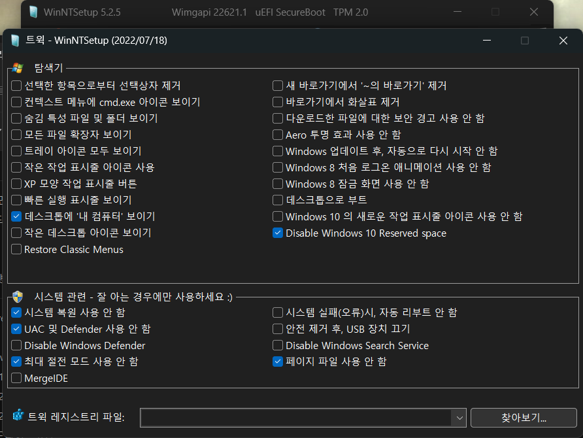Enable 작은 데스크톱 아이콘 보이기
583x438 pixels.
click(x=16, y=233)
